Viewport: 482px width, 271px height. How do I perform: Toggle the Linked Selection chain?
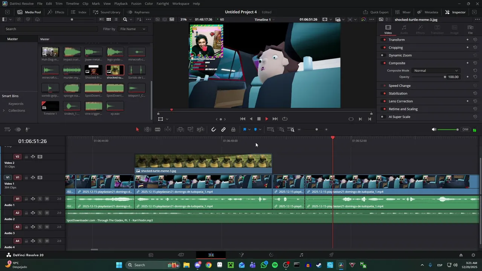(x=223, y=129)
